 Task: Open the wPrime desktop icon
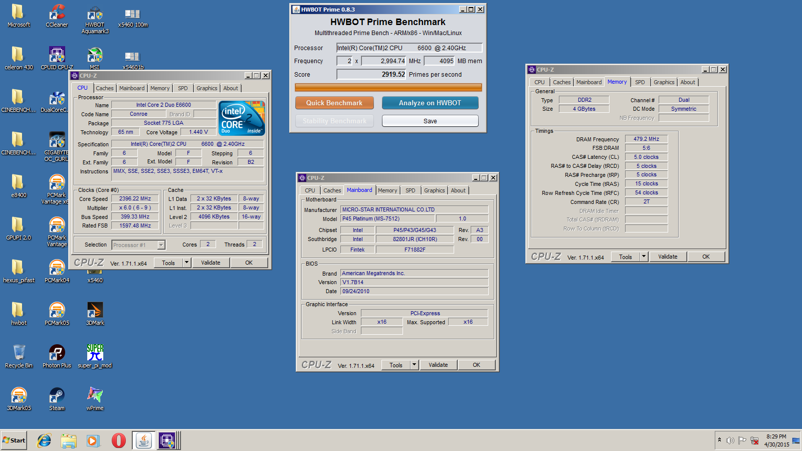95,399
